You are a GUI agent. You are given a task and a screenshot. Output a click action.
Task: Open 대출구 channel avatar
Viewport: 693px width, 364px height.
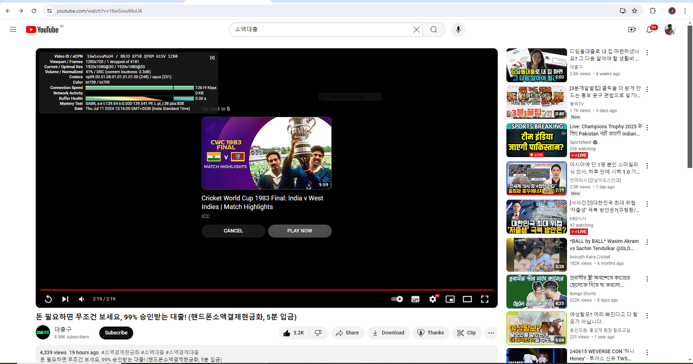pyautogui.click(x=43, y=333)
